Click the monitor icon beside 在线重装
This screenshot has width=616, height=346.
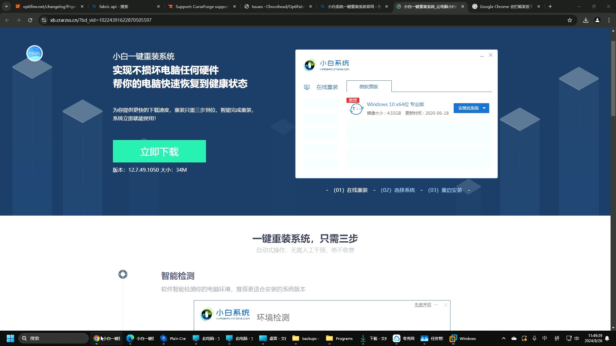tap(307, 87)
